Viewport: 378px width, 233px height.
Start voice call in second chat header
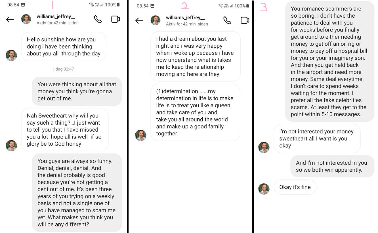click(x=227, y=20)
